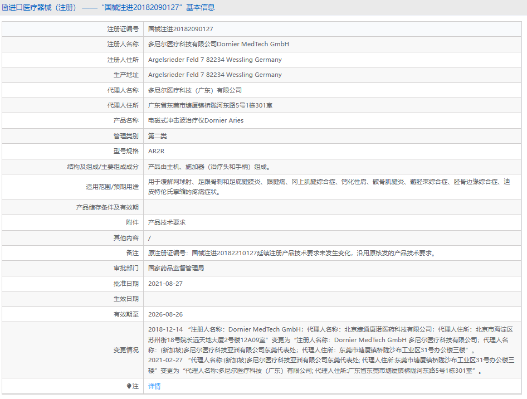The width and height of the screenshot is (527, 399).
Task: Click the 注册人住所 address value cell
Action: point(214,60)
